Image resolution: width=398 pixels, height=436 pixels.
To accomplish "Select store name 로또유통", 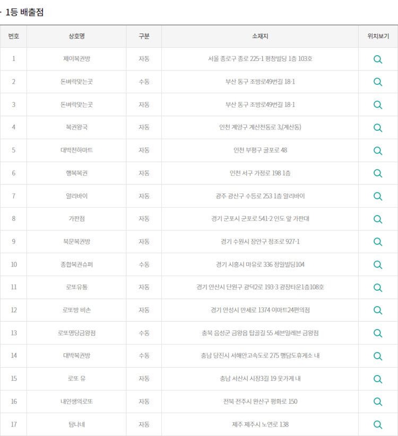I will click(76, 287).
